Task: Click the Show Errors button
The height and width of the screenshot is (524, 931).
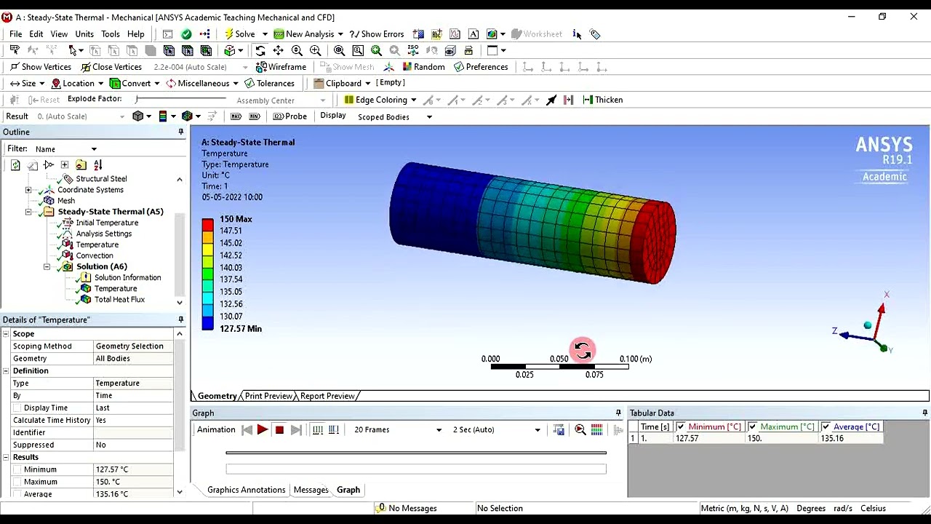Action: pyautogui.click(x=376, y=33)
